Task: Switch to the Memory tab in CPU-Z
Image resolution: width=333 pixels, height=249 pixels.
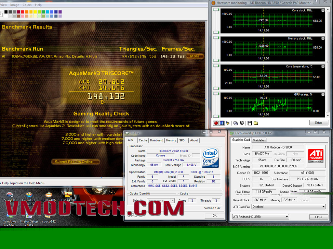Action: 171,140
